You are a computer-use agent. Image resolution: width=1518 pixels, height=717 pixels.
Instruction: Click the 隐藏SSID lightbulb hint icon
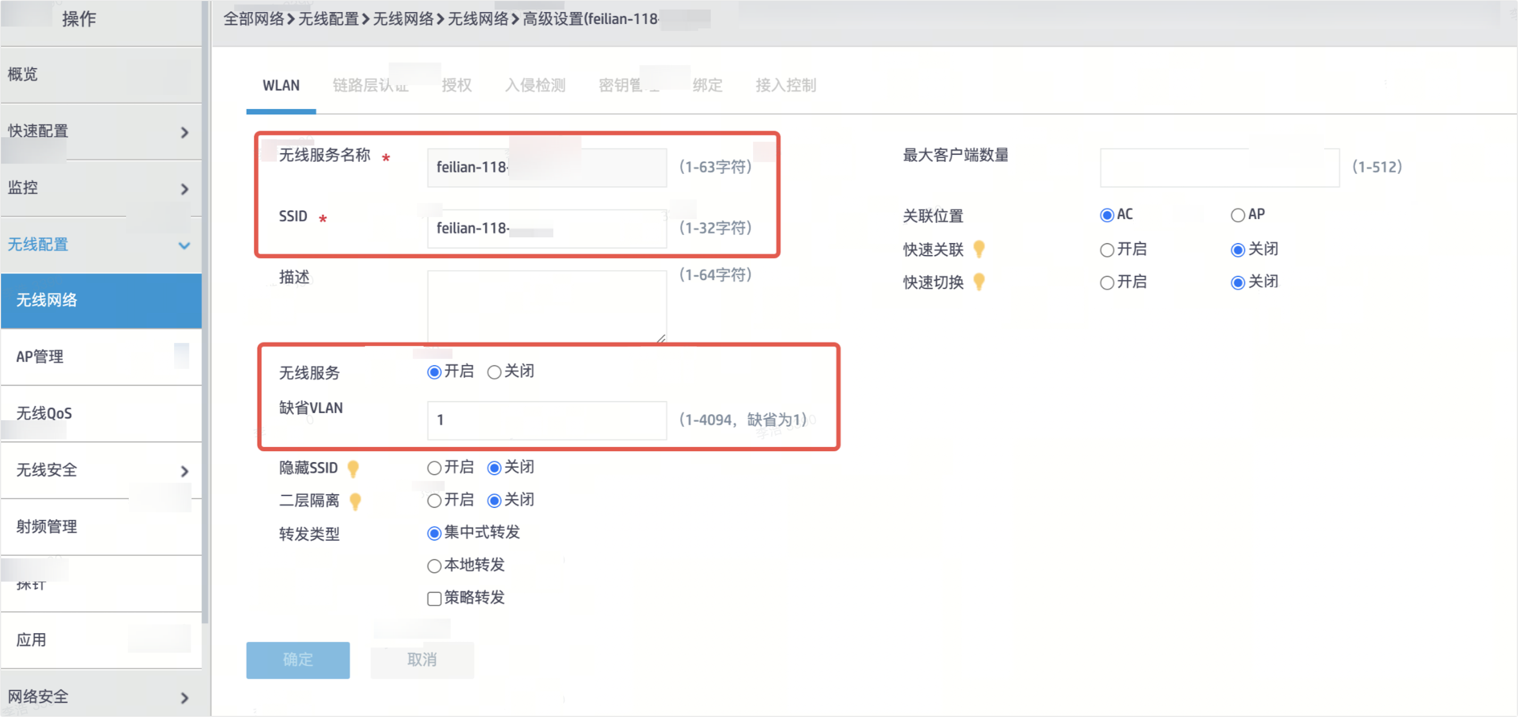[x=353, y=469]
